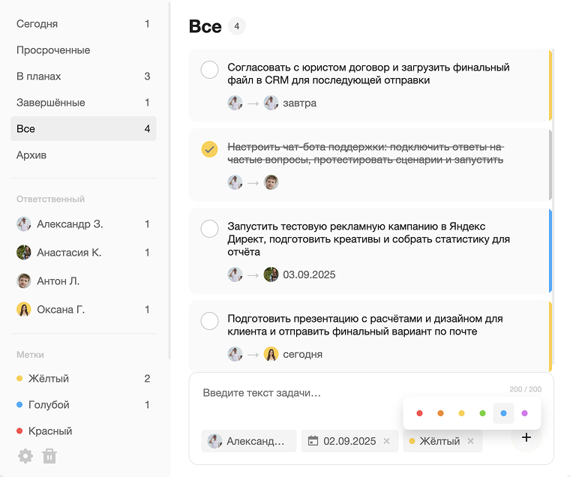
Task: Click the calendar icon in date chip
Action: click(313, 441)
